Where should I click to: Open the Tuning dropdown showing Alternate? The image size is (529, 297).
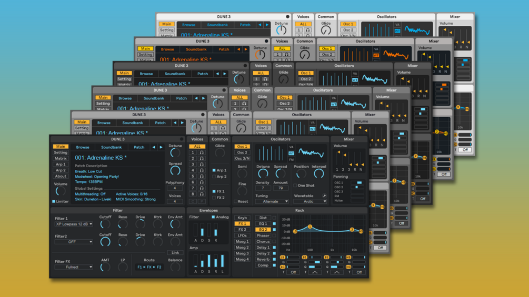click(x=272, y=201)
